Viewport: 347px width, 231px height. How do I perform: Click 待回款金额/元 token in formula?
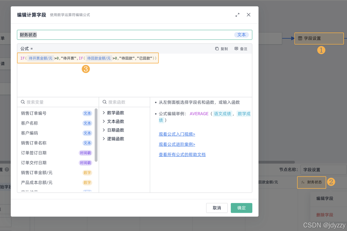tap(99, 58)
